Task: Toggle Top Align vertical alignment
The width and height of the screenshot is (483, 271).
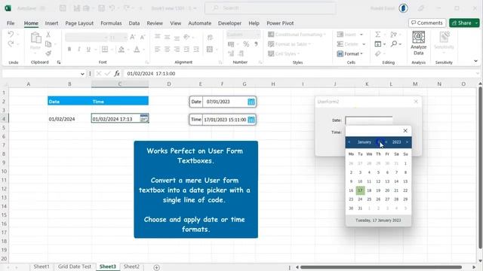Action: (157, 37)
